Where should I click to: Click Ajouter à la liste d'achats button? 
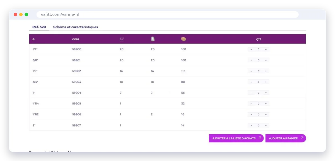pos(236,138)
